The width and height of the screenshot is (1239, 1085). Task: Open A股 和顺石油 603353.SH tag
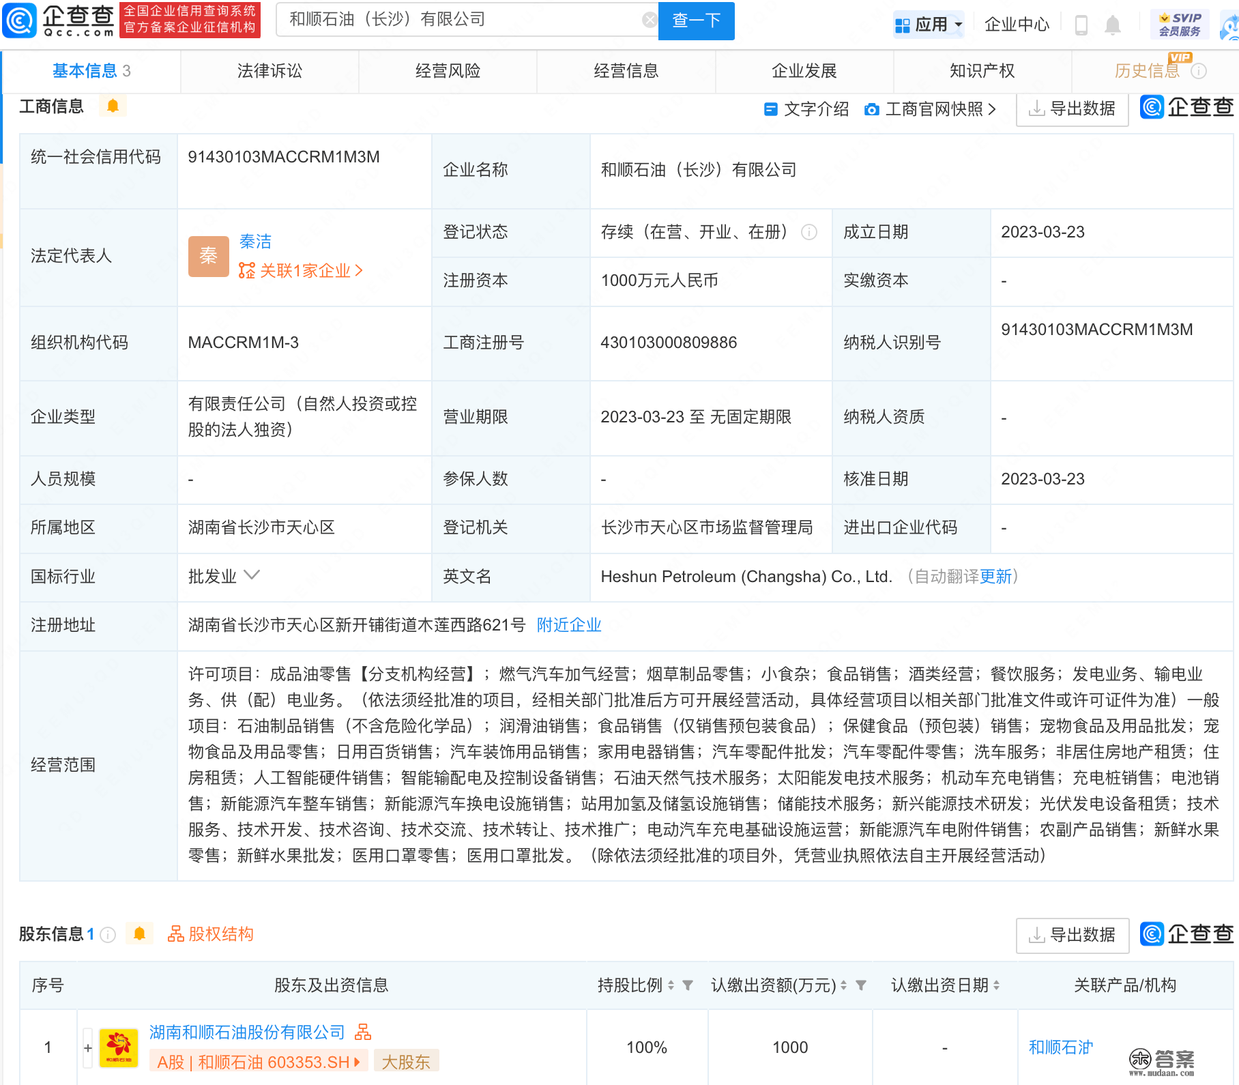pyautogui.click(x=259, y=1062)
